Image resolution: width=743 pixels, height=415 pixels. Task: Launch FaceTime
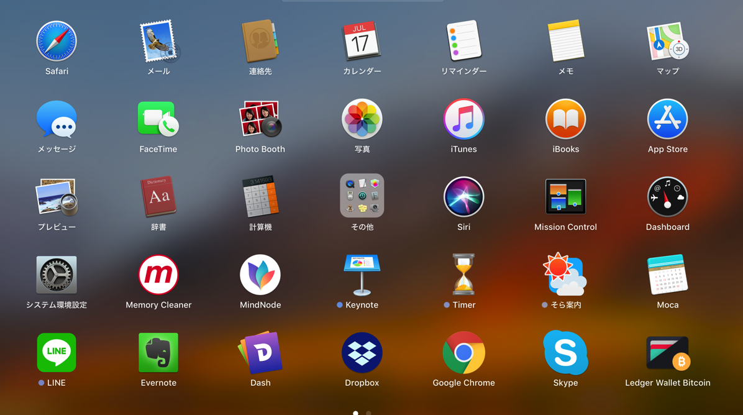158,119
